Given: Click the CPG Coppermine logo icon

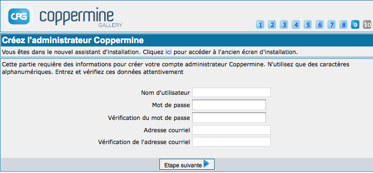Looking at the screenshot, I should (19, 16).
